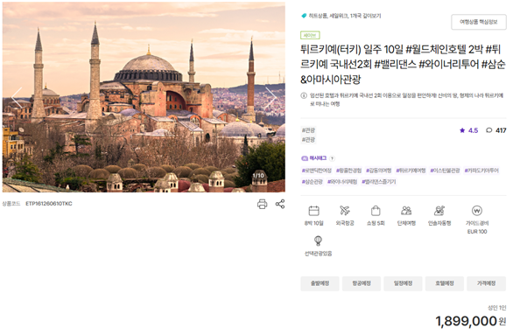
Task: Click the green 세이브 badge
Action: 310,35
